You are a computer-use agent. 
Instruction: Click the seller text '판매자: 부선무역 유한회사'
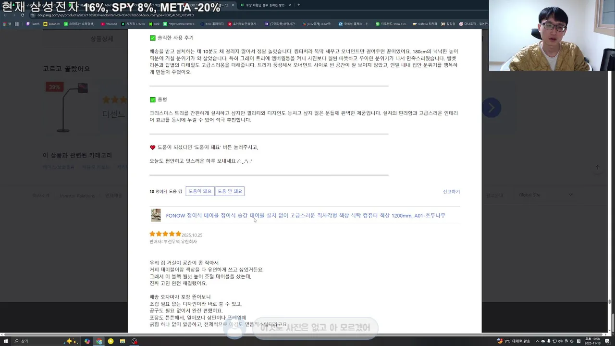[173, 242]
